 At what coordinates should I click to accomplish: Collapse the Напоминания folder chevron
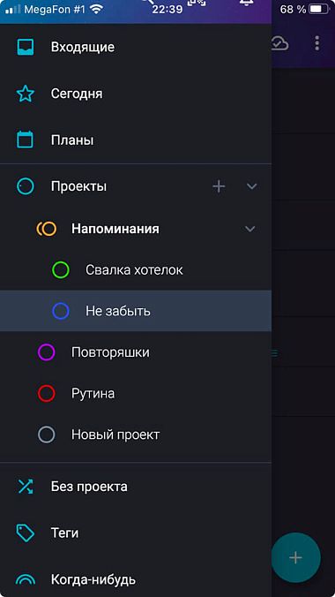(x=249, y=229)
